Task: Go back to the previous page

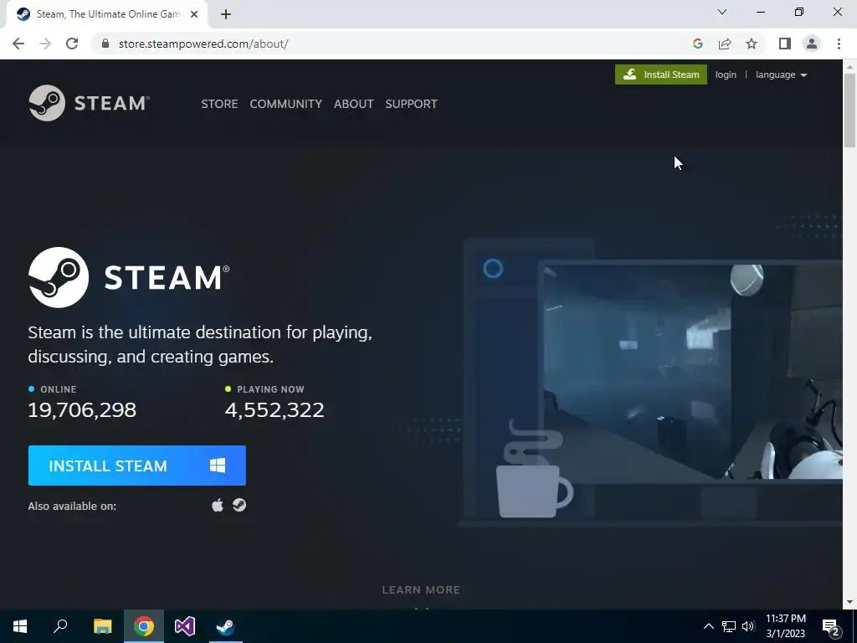Action: [x=18, y=44]
